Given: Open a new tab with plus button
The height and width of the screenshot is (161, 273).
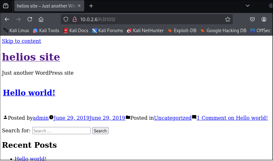Looking at the screenshot, I should [x=91, y=6].
